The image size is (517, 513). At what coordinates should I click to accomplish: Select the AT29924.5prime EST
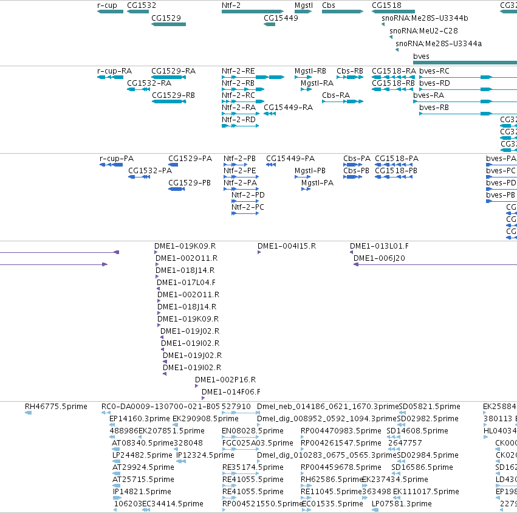(x=115, y=473)
